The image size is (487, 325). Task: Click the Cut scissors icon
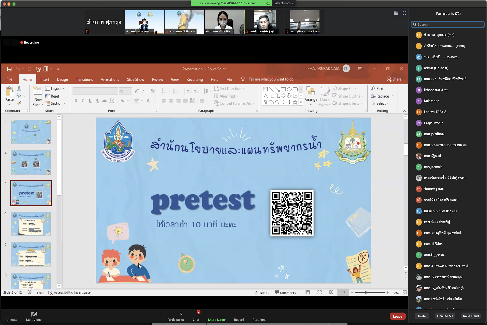(x=19, y=88)
